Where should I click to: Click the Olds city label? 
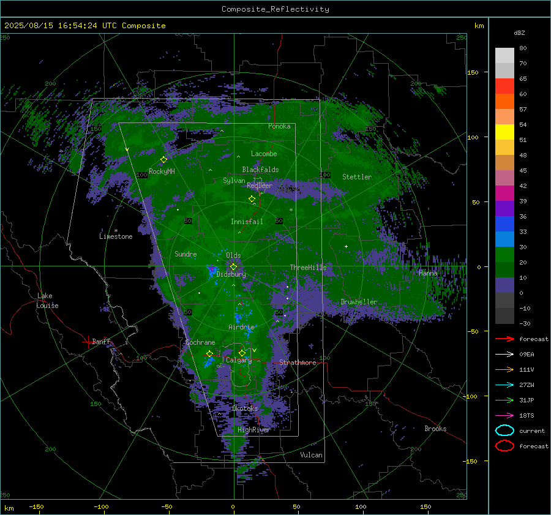(233, 255)
